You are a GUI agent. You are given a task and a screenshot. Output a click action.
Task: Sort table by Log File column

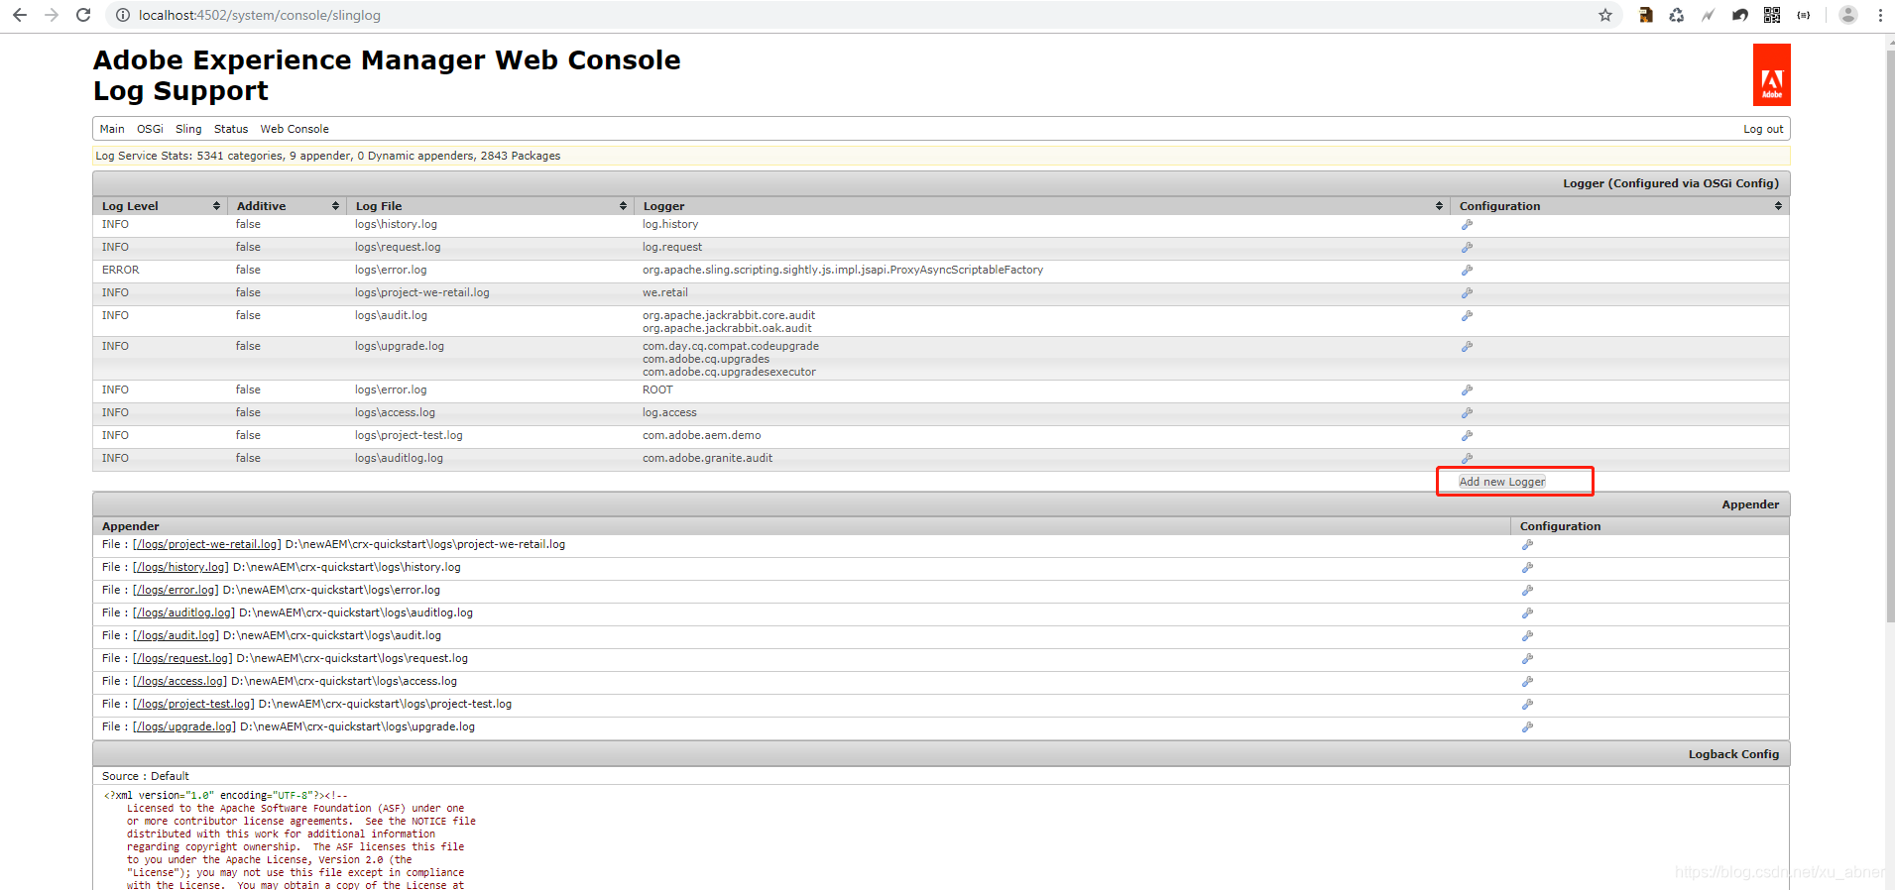click(x=490, y=206)
